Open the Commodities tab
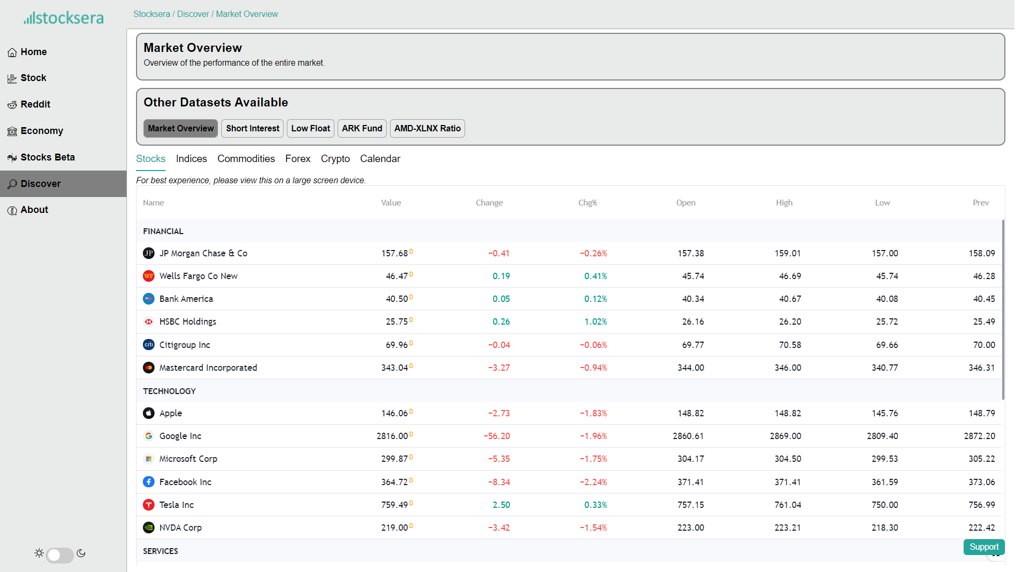 click(246, 159)
